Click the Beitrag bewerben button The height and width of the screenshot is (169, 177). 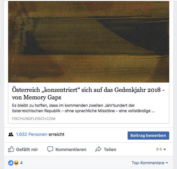pos(148,136)
